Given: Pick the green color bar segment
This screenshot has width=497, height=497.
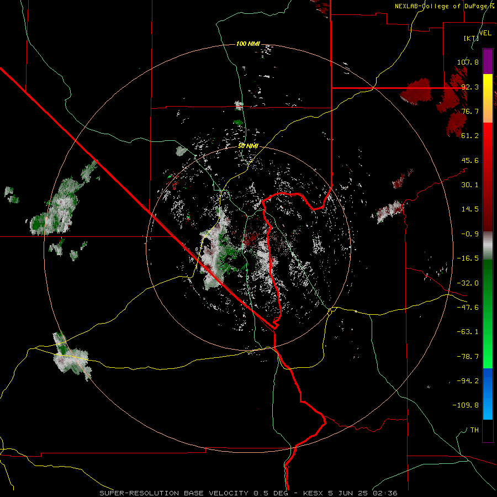Looking at the screenshot, I should point(488,314).
